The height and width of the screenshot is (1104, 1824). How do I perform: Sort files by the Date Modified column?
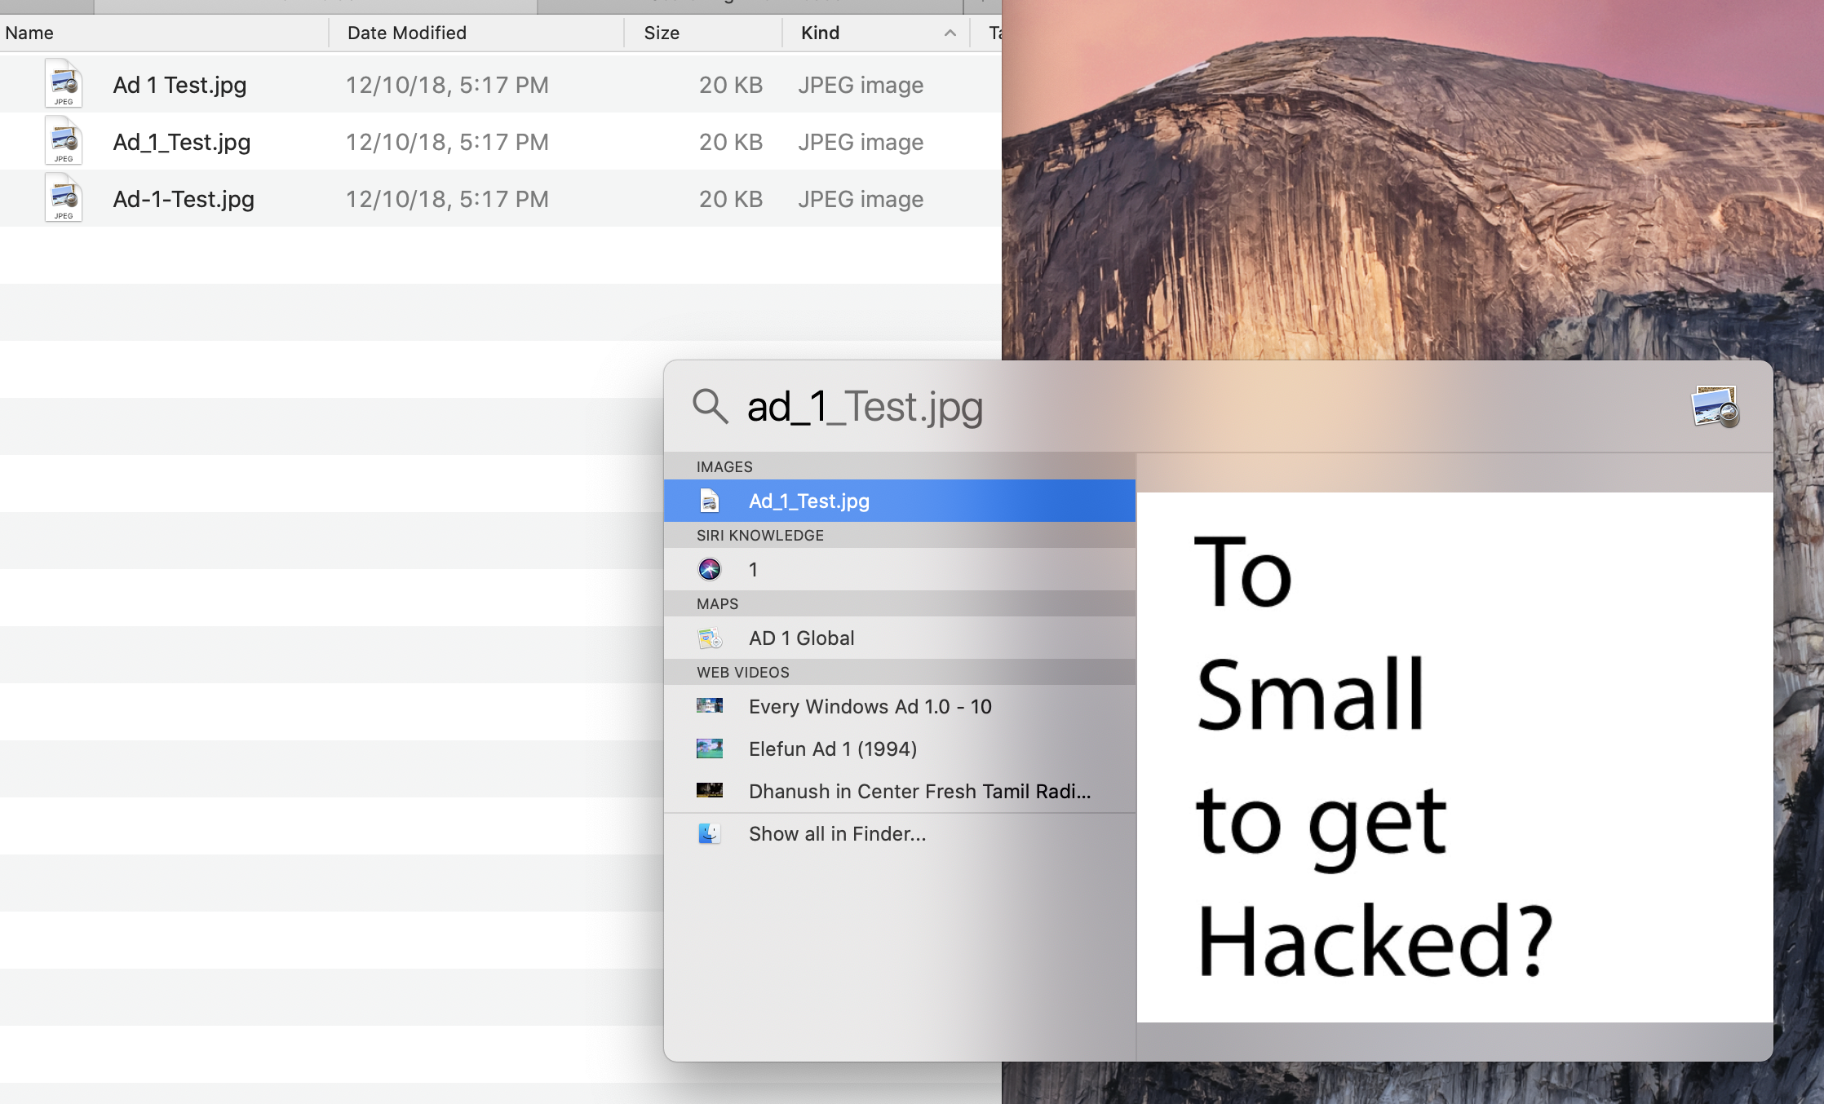[406, 33]
